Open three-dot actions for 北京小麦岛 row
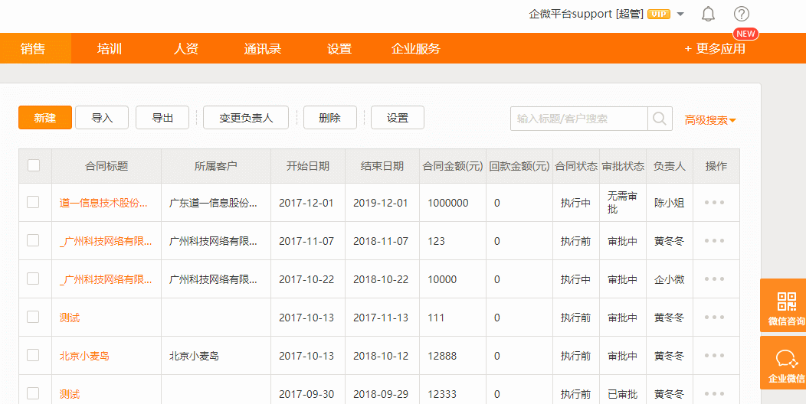Screen dimensions: 806x404 (x=714, y=356)
